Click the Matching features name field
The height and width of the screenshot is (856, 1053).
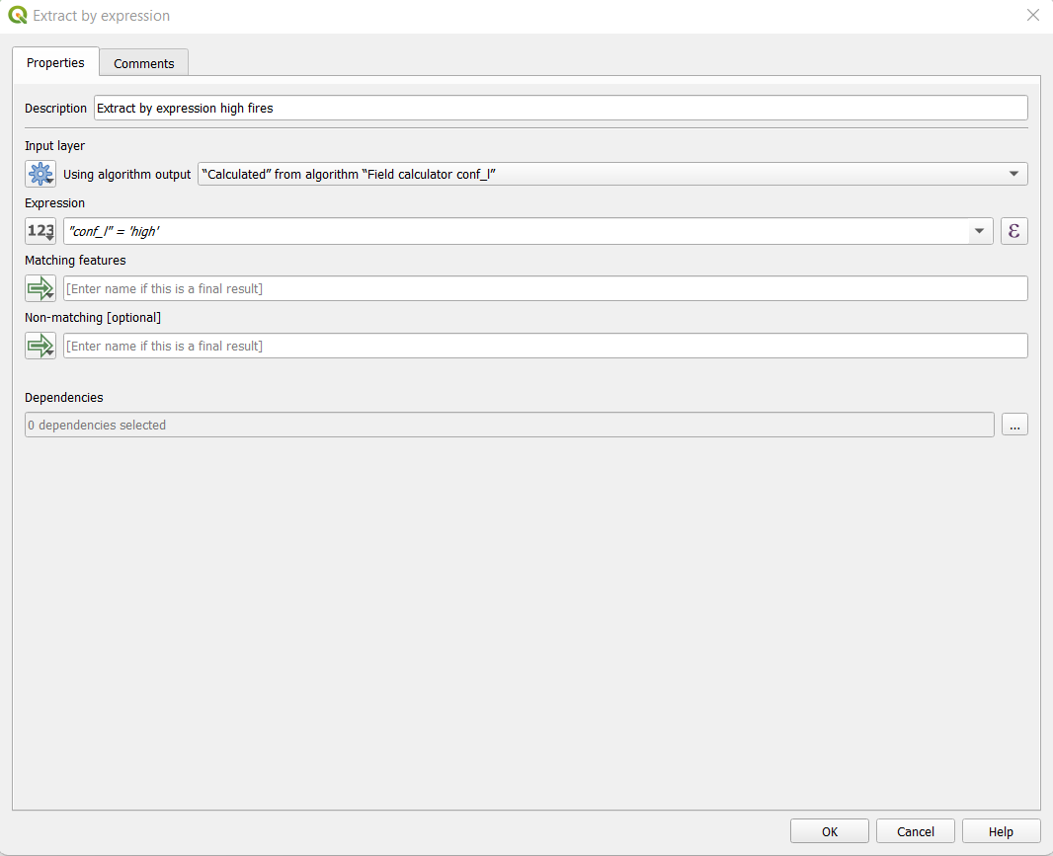coord(545,288)
